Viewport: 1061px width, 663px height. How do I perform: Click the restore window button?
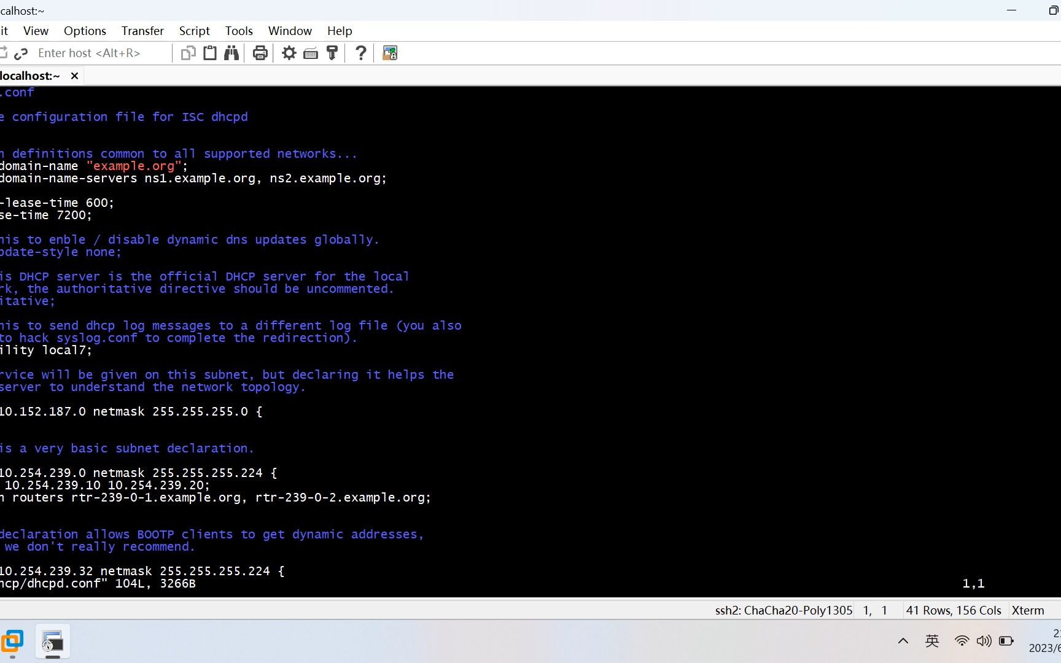coord(1053,10)
